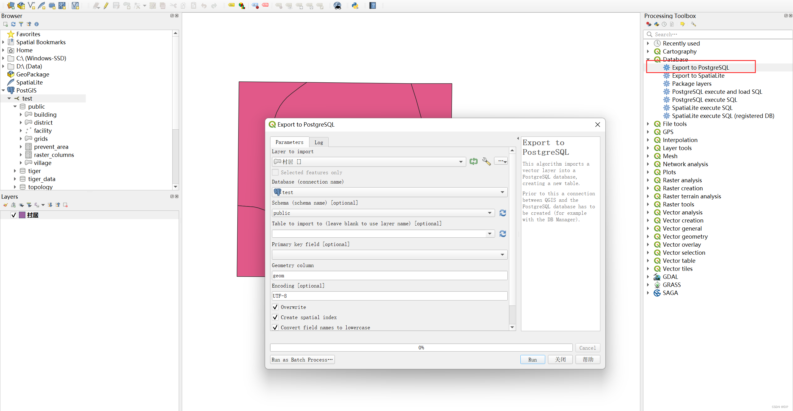This screenshot has width=793, height=411.
Task: Select Package layers in the toolbox
Action: [692, 84]
